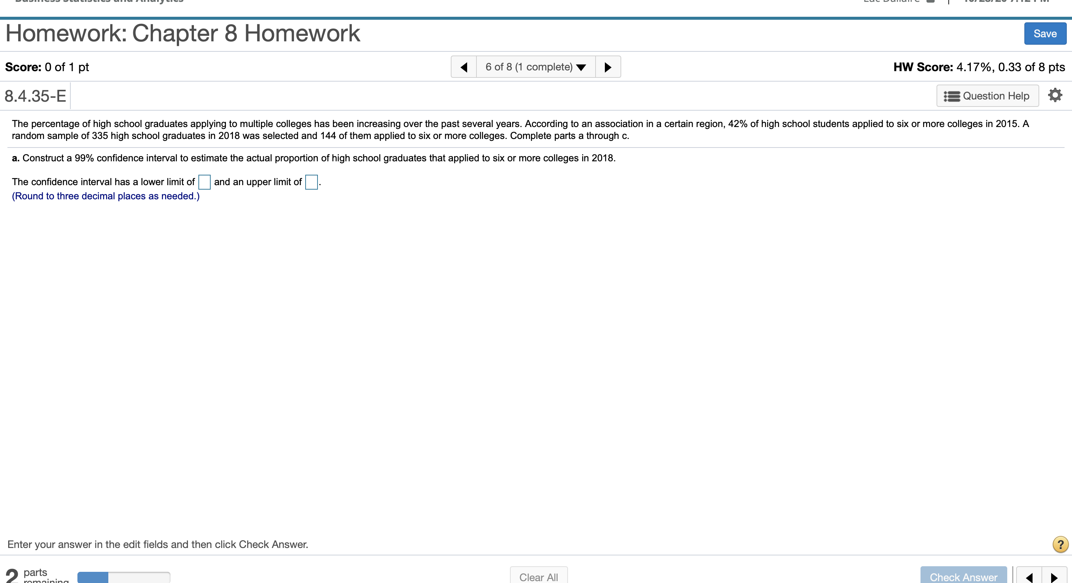Click the Save button

[x=1046, y=33]
